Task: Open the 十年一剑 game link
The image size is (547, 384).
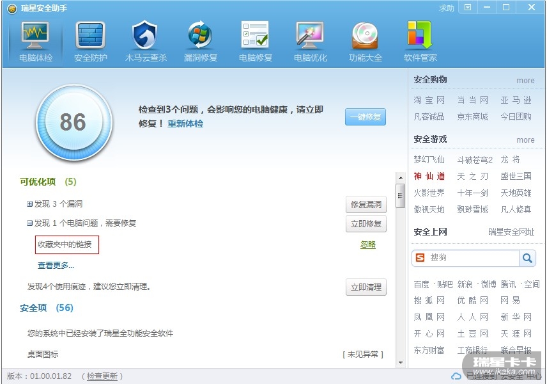Action: (x=472, y=193)
